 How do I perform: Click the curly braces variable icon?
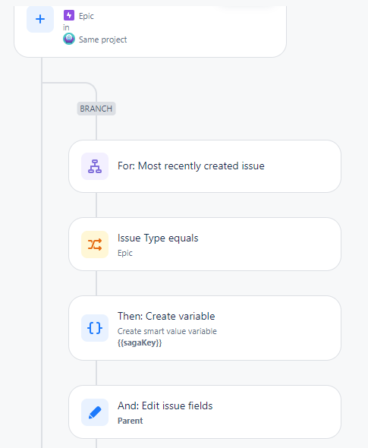pyautogui.click(x=95, y=328)
